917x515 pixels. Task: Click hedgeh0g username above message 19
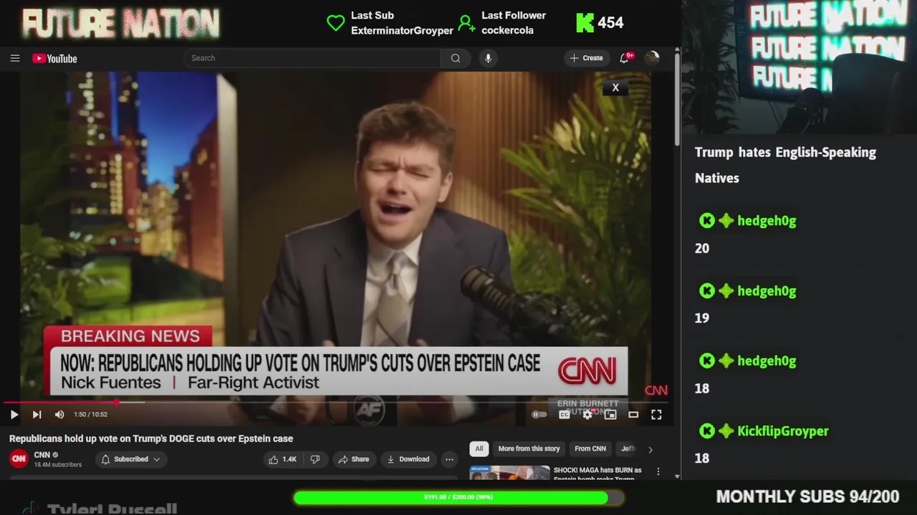[767, 291]
